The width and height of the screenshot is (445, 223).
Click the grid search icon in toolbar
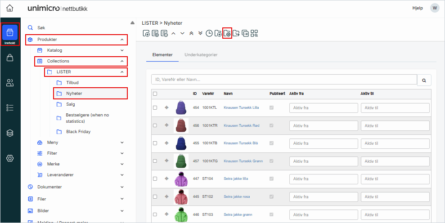(x=254, y=33)
